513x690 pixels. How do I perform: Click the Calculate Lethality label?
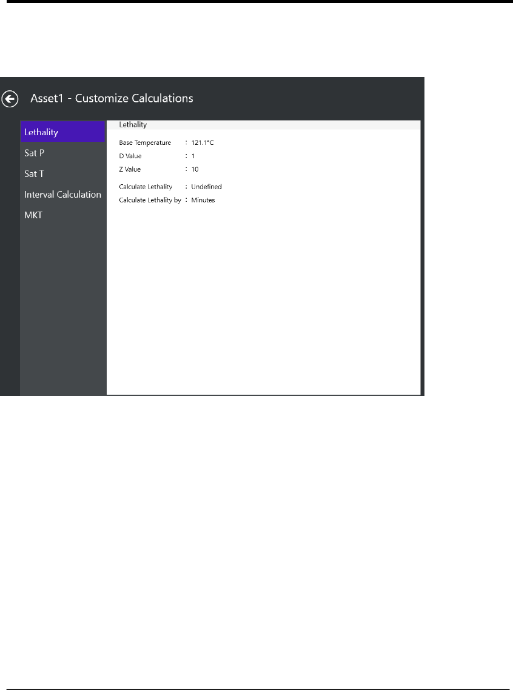[146, 187]
